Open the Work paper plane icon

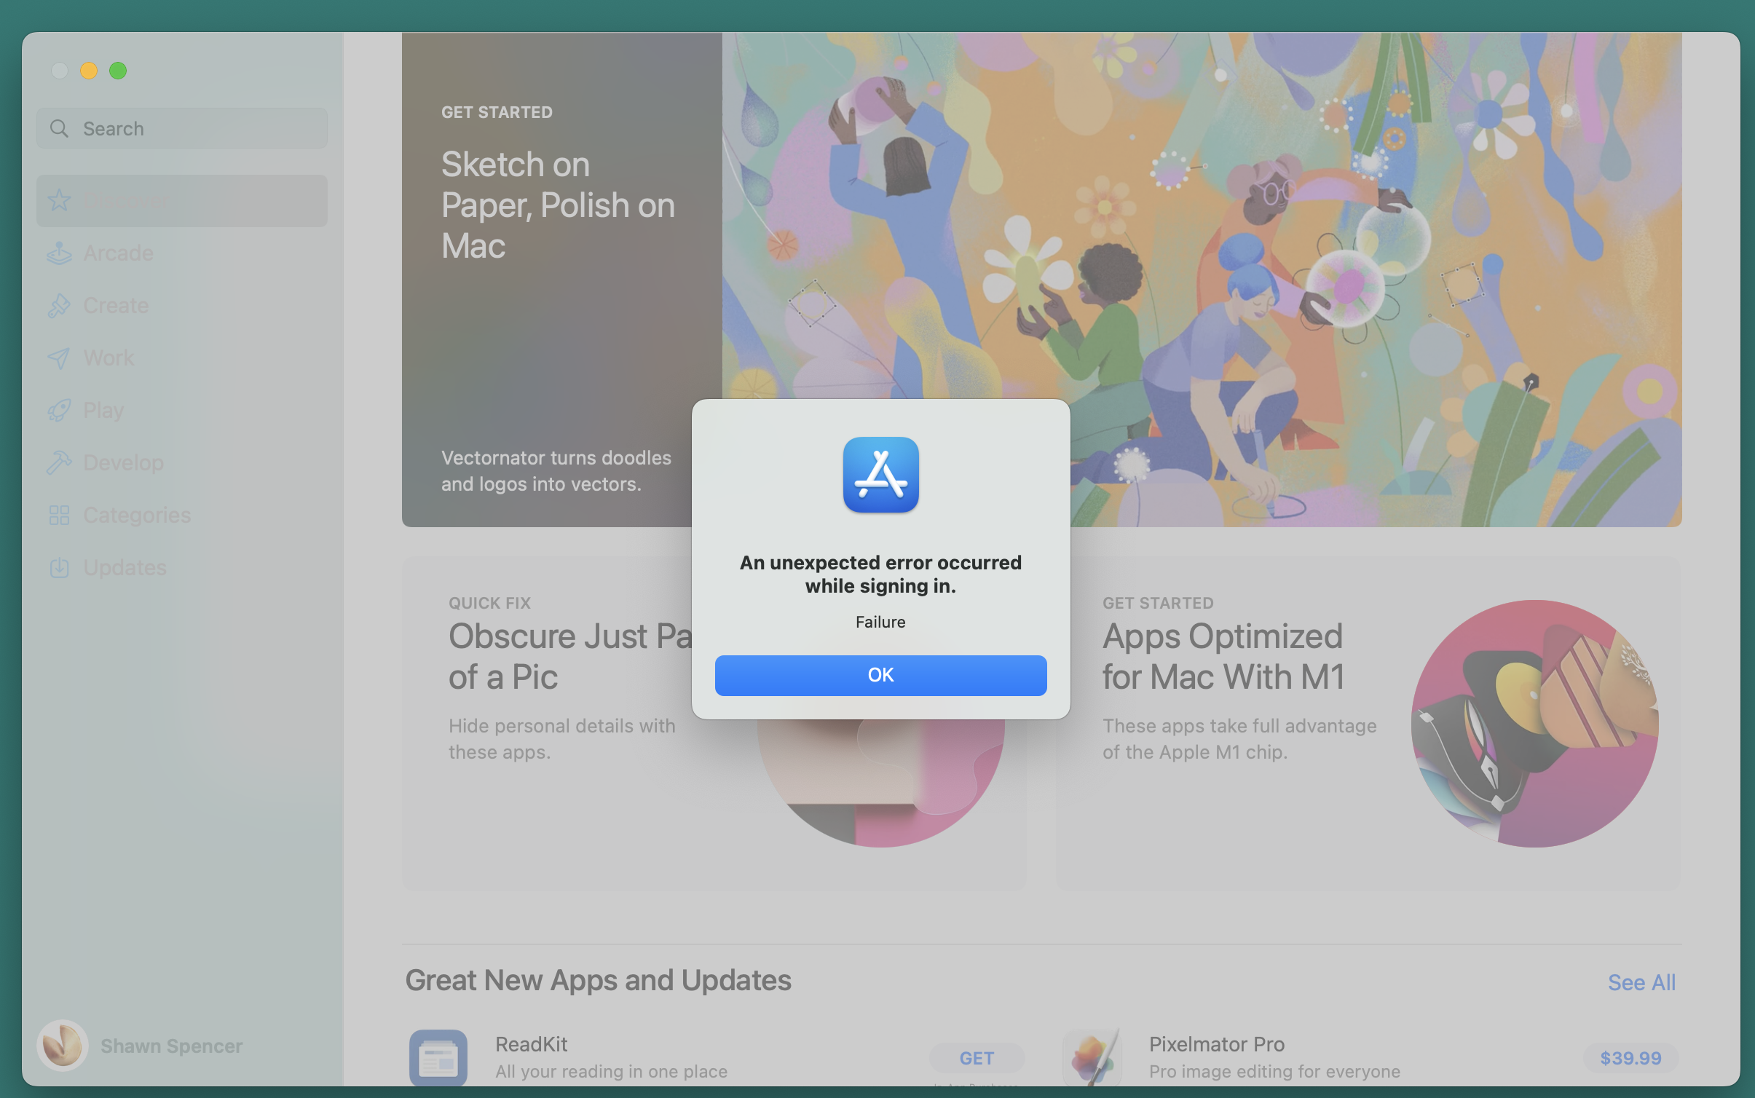[59, 358]
